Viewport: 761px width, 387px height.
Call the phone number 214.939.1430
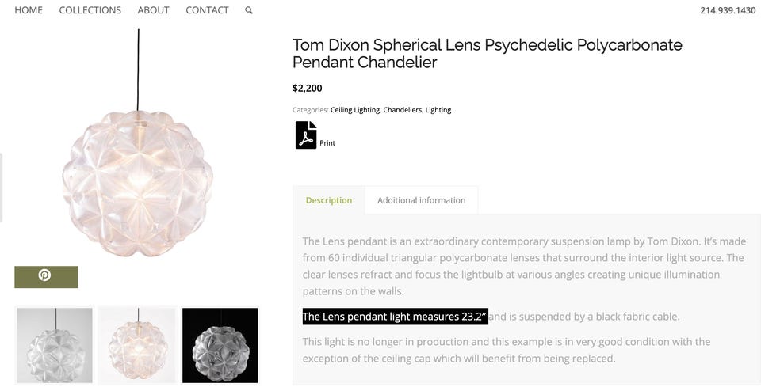click(728, 10)
